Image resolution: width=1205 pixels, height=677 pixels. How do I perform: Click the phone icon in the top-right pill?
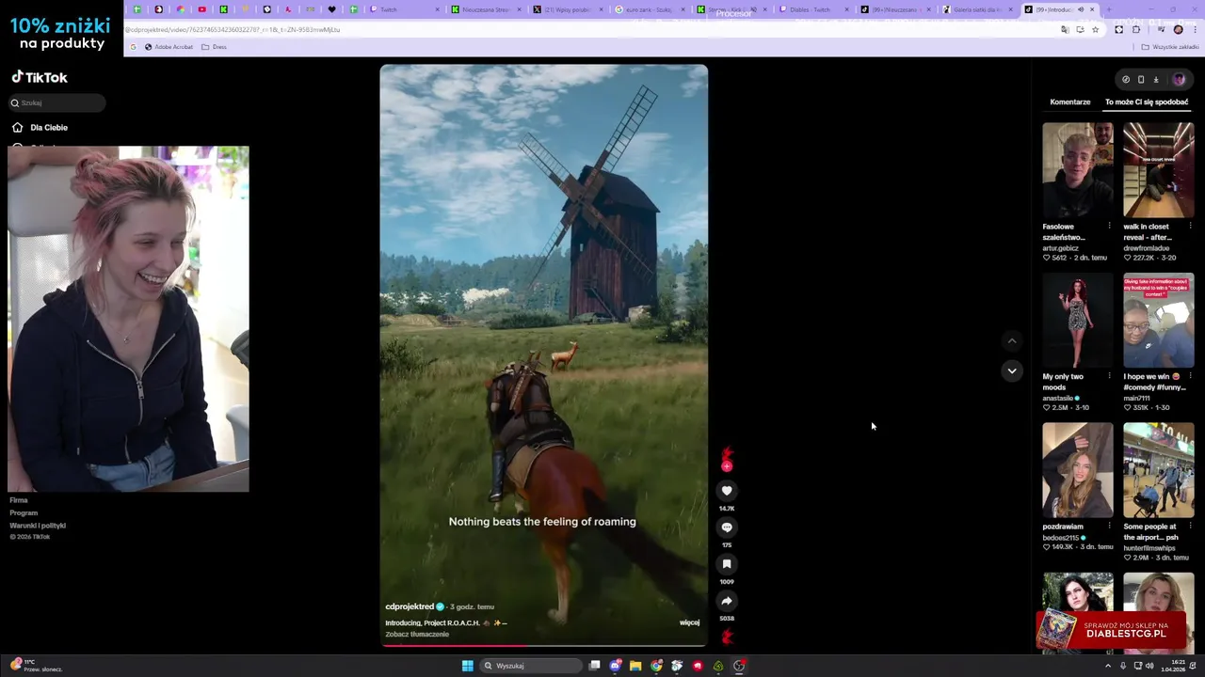coord(1141,80)
